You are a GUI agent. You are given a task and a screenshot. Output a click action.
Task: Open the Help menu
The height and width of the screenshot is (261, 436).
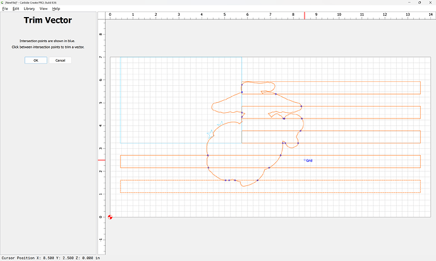click(x=56, y=9)
